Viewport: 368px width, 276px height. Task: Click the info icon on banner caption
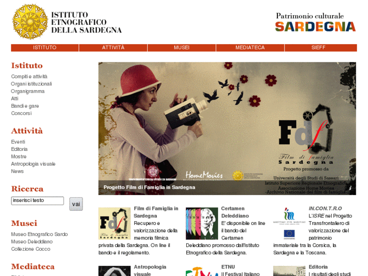(x=350, y=188)
